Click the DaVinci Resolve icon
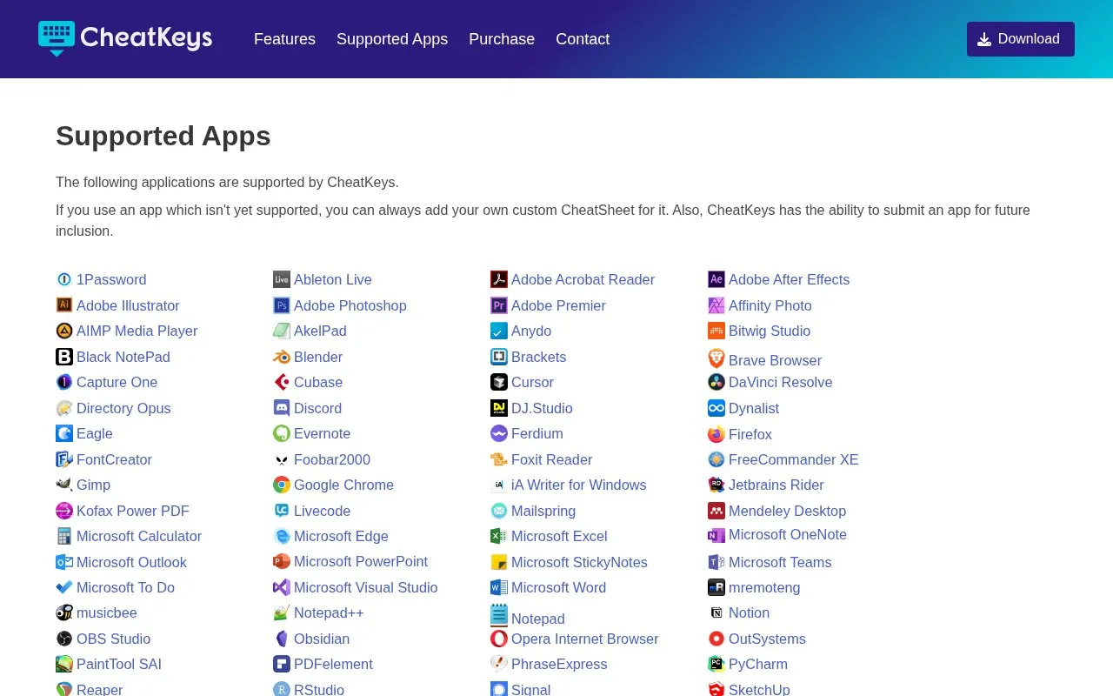This screenshot has width=1113, height=696. [716, 382]
